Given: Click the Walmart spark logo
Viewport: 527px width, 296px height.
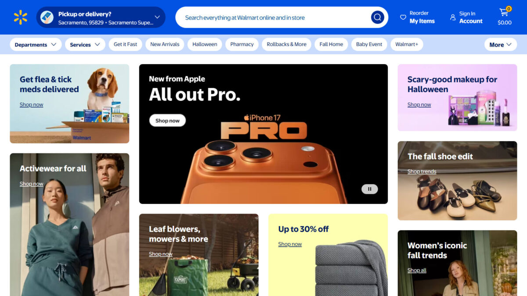Looking at the screenshot, I should coord(20,18).
